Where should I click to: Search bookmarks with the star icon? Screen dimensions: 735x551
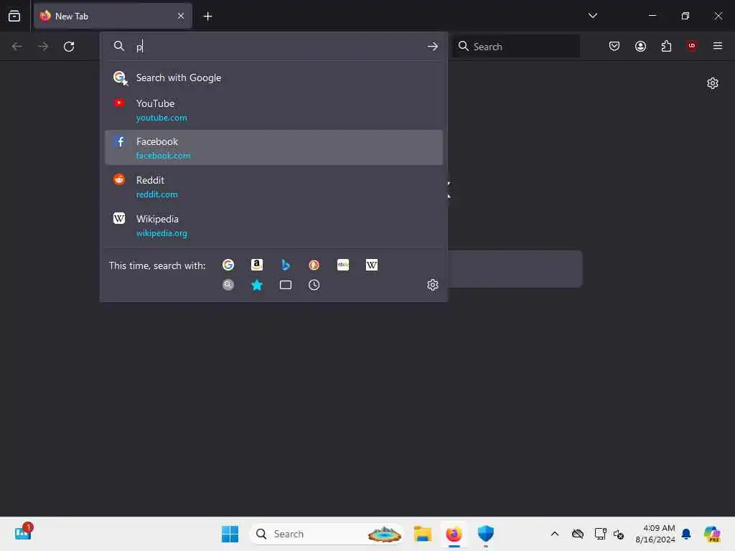[257, 285]
